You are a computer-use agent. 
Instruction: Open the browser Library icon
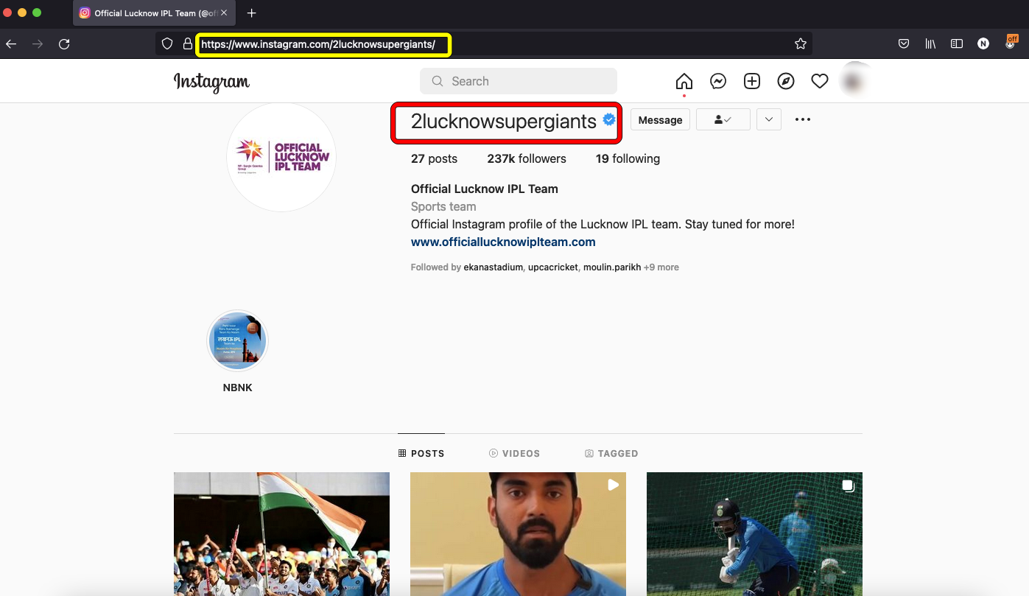point(930,44)
